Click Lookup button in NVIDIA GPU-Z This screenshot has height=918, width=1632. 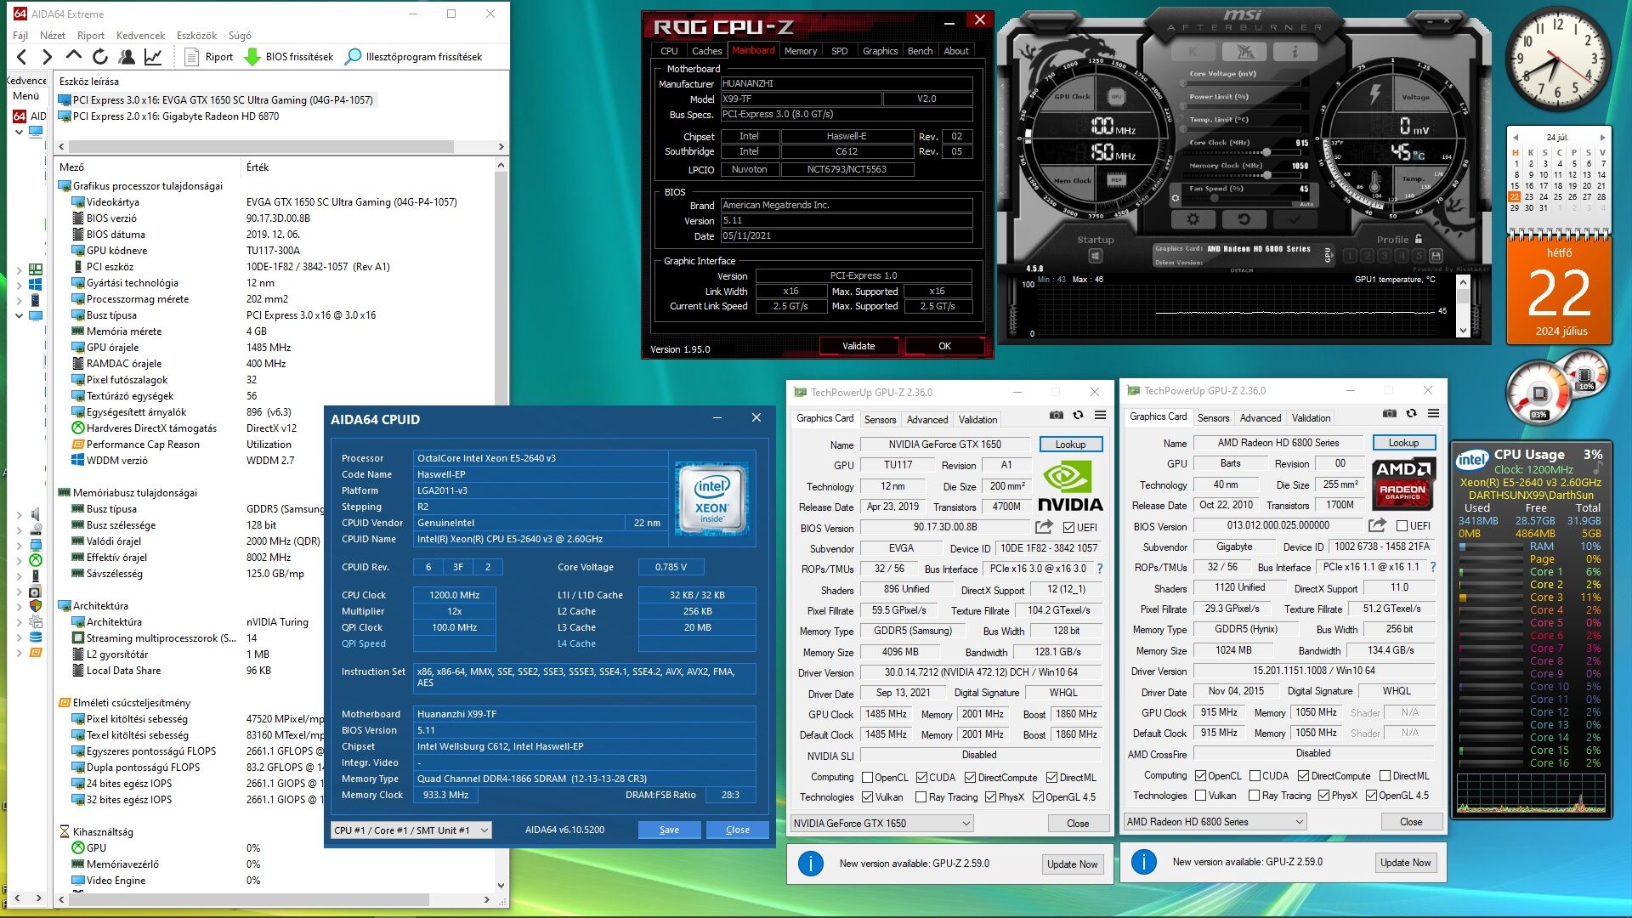pos(1071,445)
